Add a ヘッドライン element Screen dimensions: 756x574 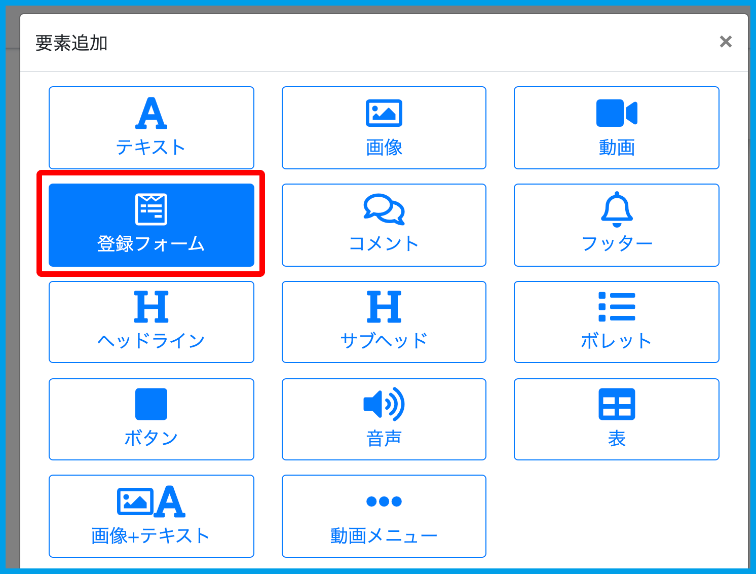[151, 322]
